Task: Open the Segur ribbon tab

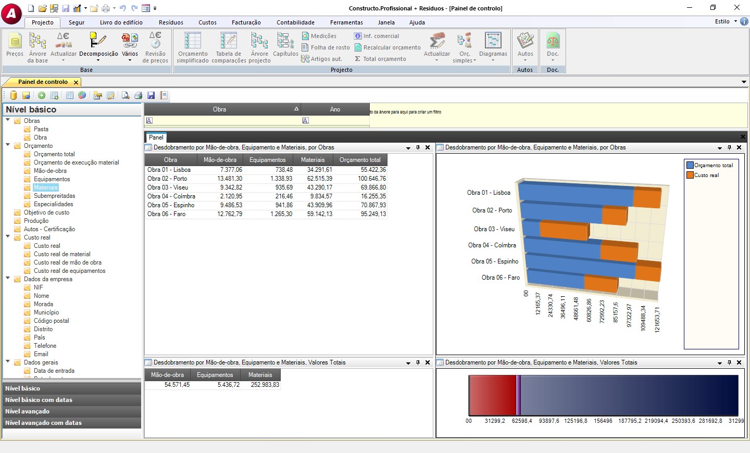Action: click(x=77, y=22)
